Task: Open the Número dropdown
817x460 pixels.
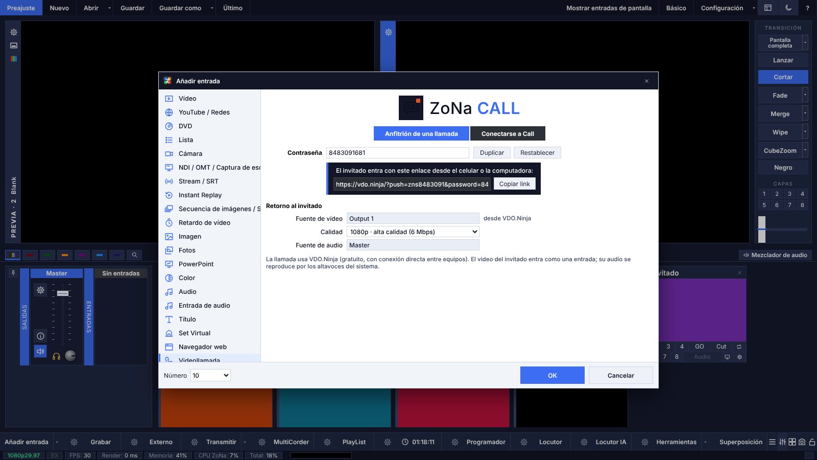Action: click(210, 376)
